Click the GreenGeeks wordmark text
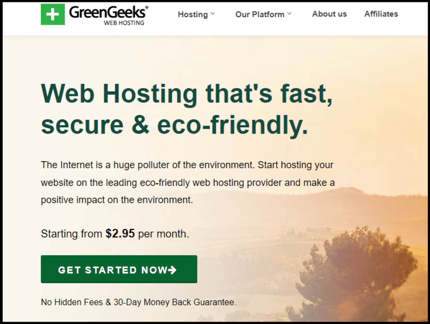The width and height of the screenshot is (430, 324). 107,13
